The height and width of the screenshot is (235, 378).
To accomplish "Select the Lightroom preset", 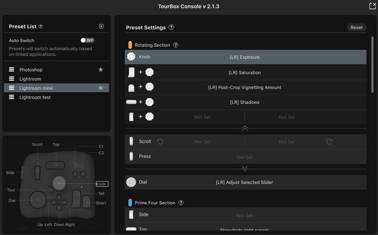I will [30, 79].
